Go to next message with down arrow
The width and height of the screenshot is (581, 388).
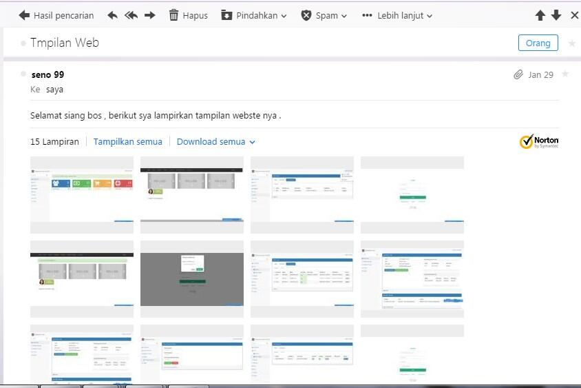(556, 16)
